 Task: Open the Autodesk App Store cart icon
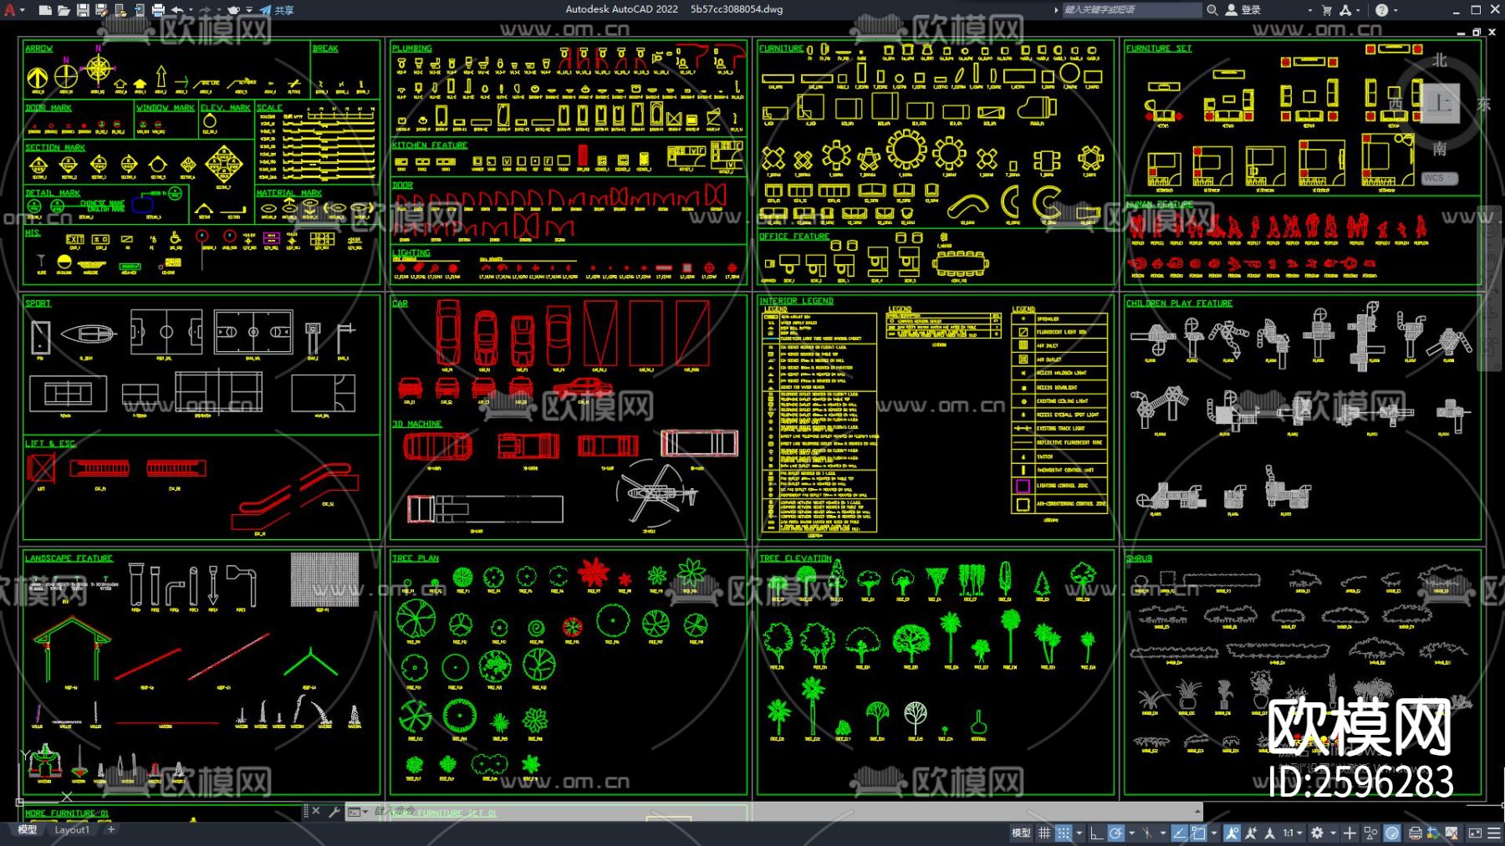click(1327, 10)
